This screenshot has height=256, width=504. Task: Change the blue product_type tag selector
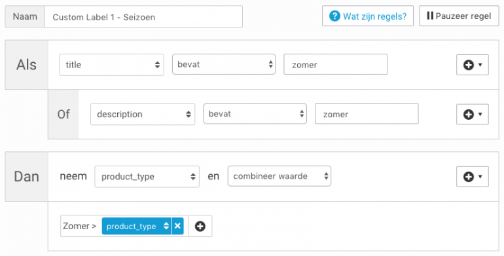[137, 226]
